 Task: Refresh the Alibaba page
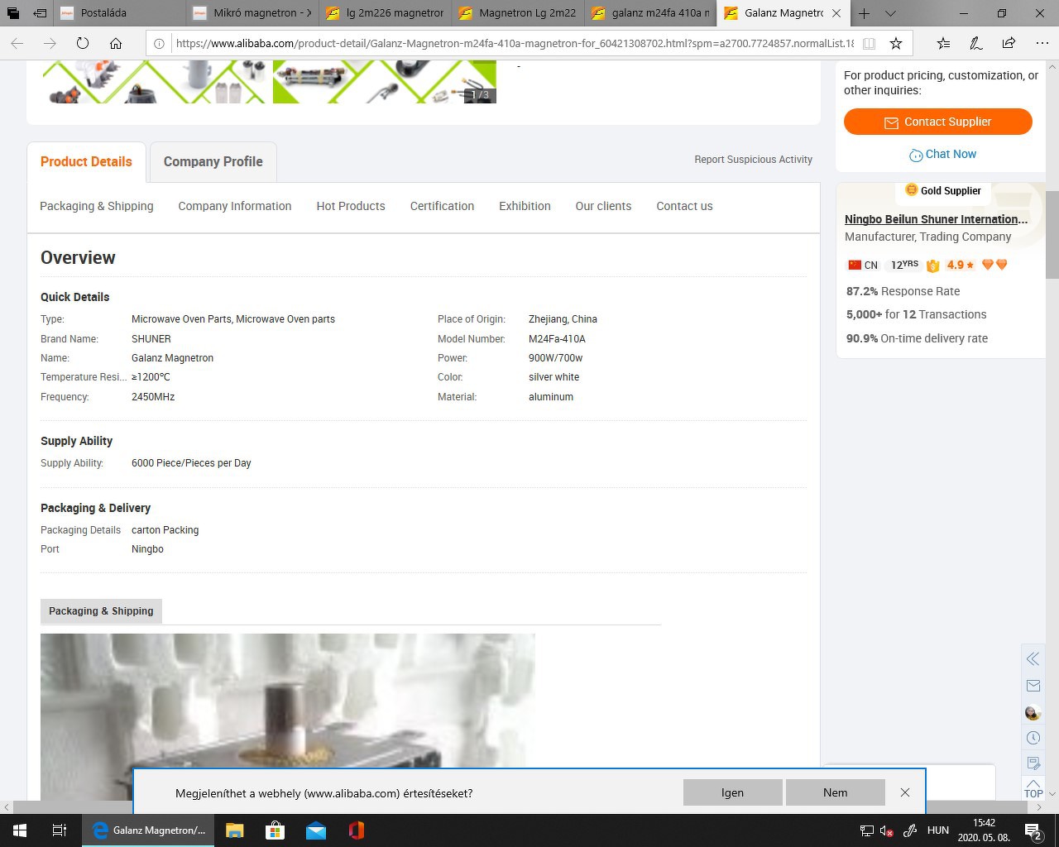(83, 43)
